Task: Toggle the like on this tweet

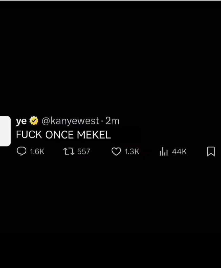Action: click(x=116, y=151)
